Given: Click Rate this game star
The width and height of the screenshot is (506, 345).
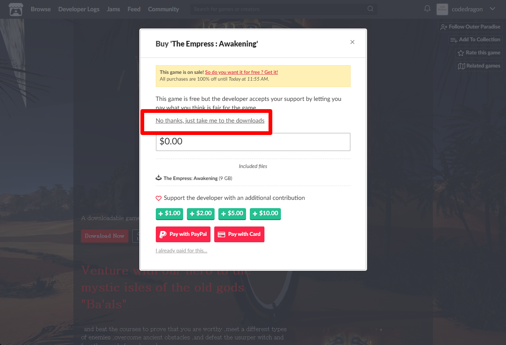Looking at the screenshot, I should click(479, 53).
